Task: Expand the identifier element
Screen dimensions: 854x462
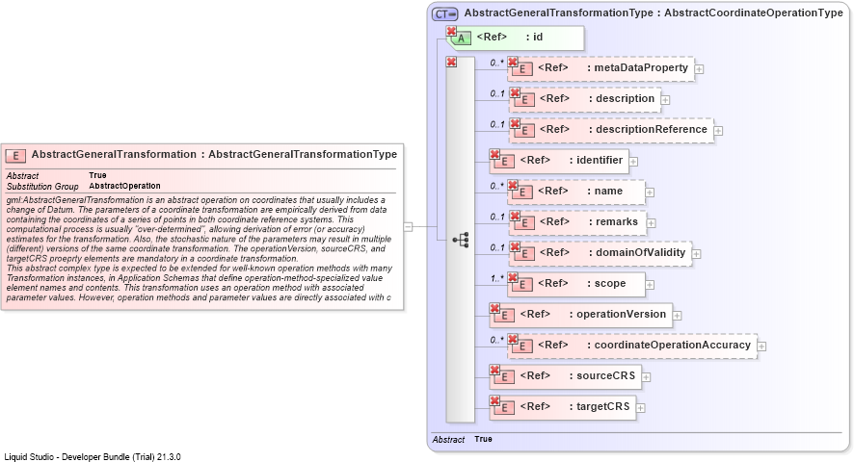Action: (633, 162)
